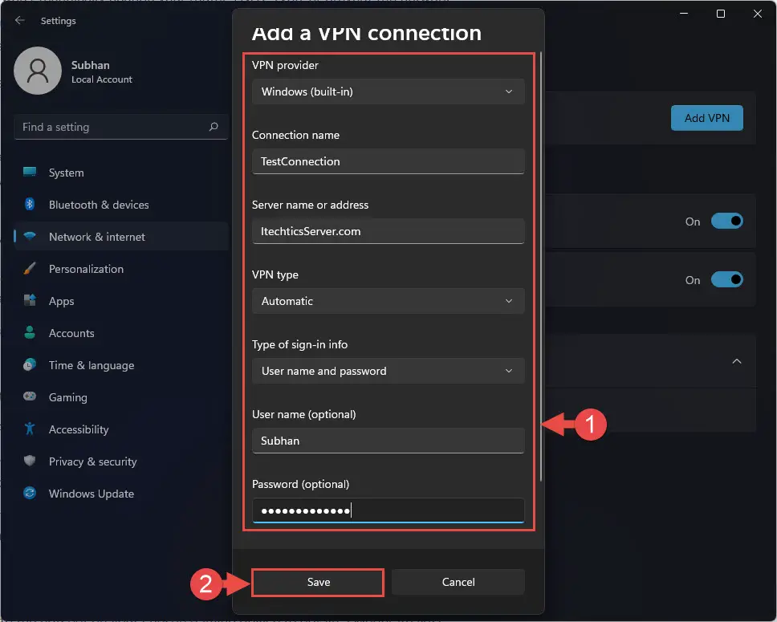Save the VPN connection
Image resolution: width=777 pixels, height=622 pixels.
(x=318, y=582)
